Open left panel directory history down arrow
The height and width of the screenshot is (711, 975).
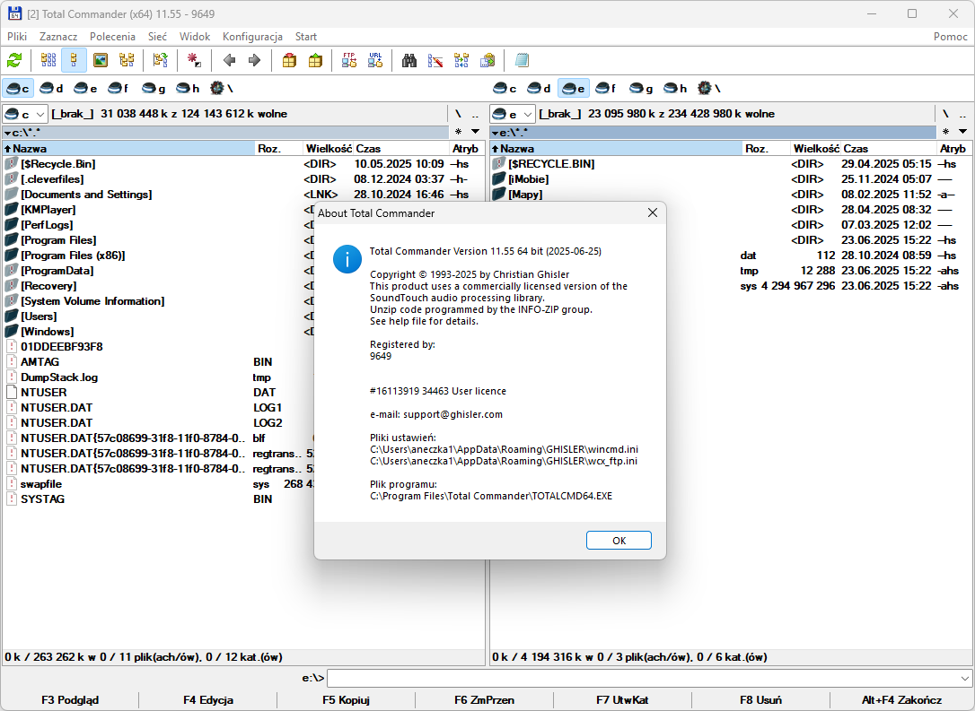tap(476, 132)
